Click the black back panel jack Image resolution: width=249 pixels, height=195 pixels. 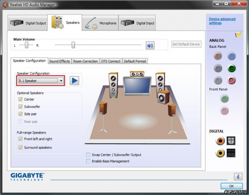(x=218, y=68)
